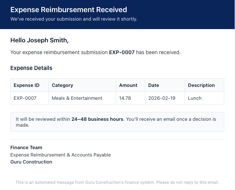235x190 pixels.
Task: Click the Expense Details section heading
Action: 31,68
